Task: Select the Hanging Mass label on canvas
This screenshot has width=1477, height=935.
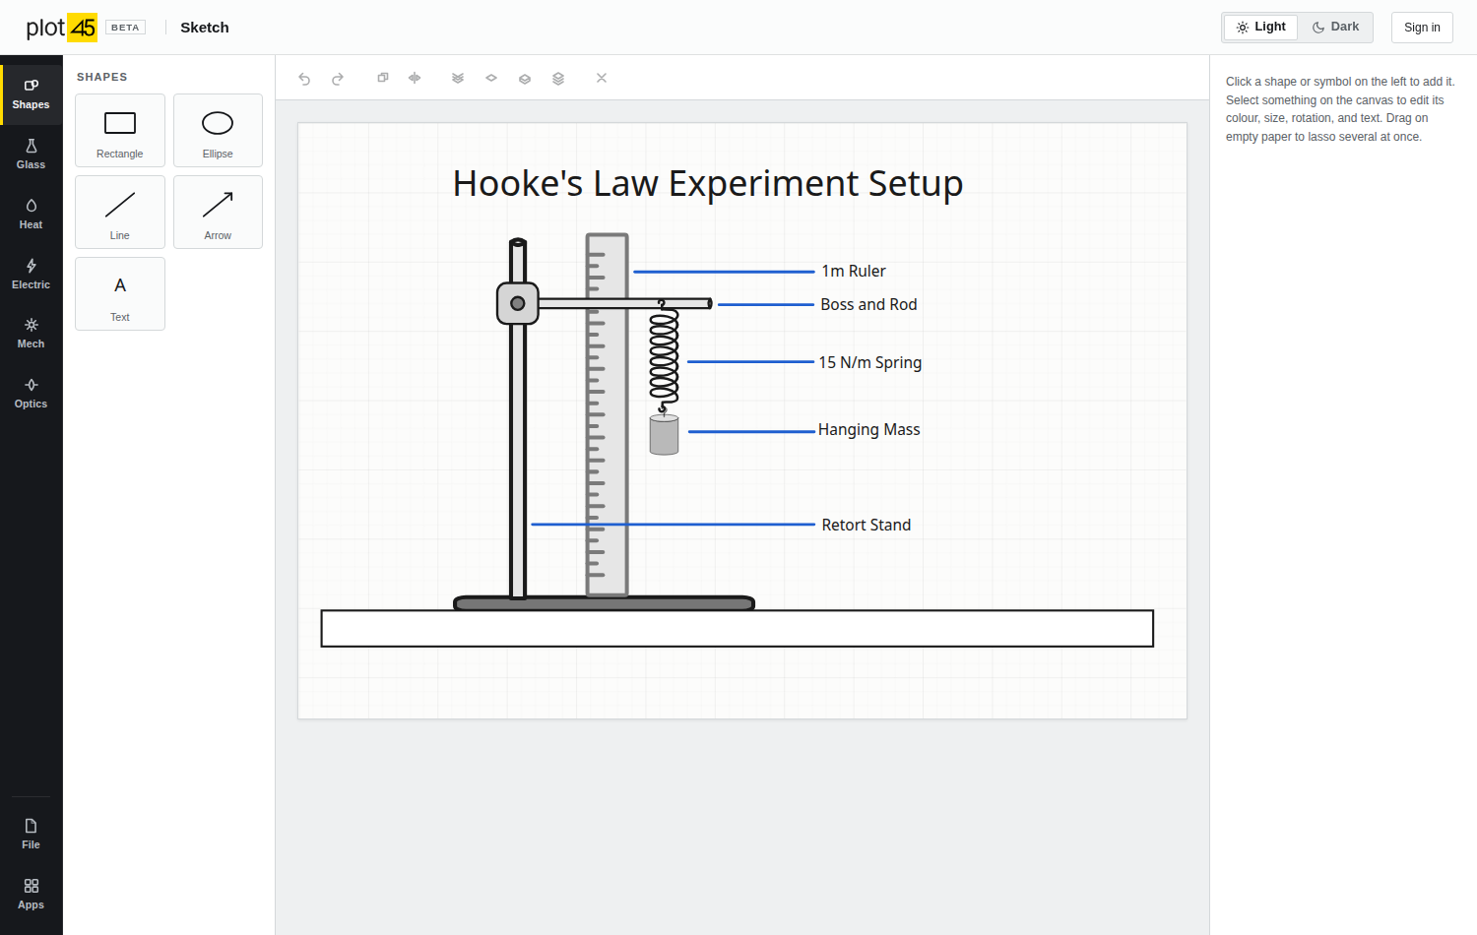Action: [x=868, y=430]
